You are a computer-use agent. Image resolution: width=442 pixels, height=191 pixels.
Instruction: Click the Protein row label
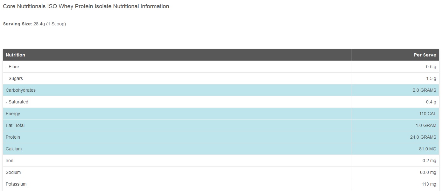point(13,137)
